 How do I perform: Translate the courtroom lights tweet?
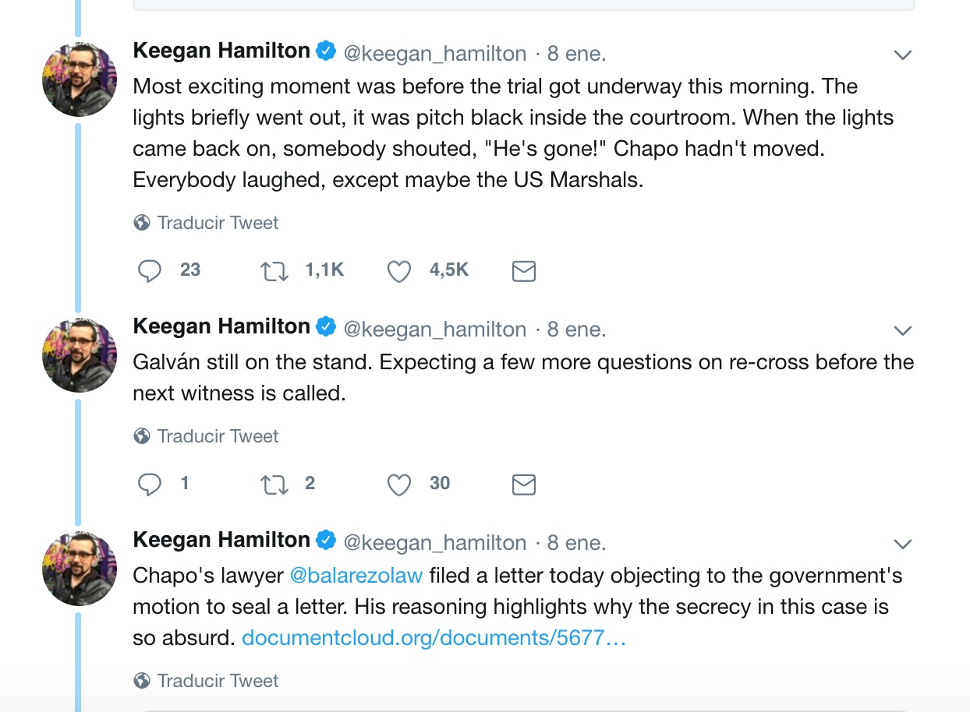point(207,223)
